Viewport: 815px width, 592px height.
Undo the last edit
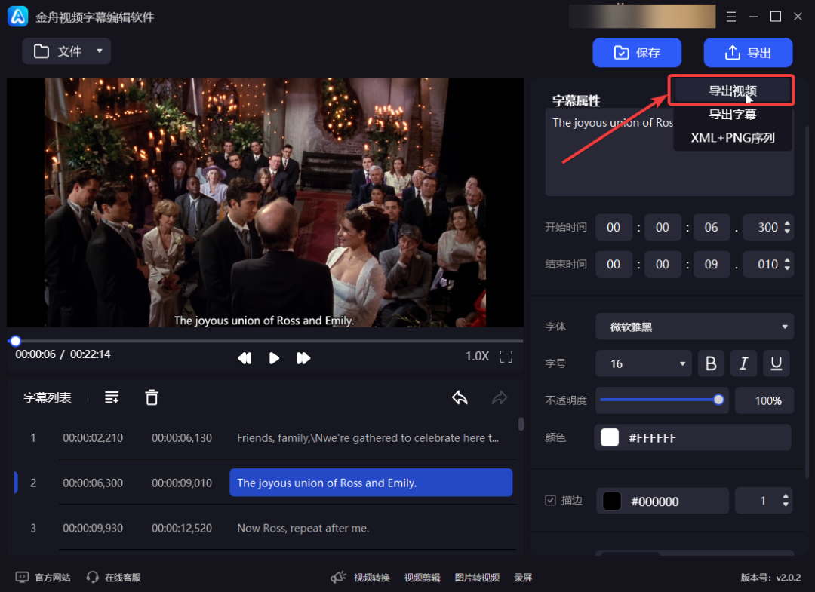coord(460,397)
